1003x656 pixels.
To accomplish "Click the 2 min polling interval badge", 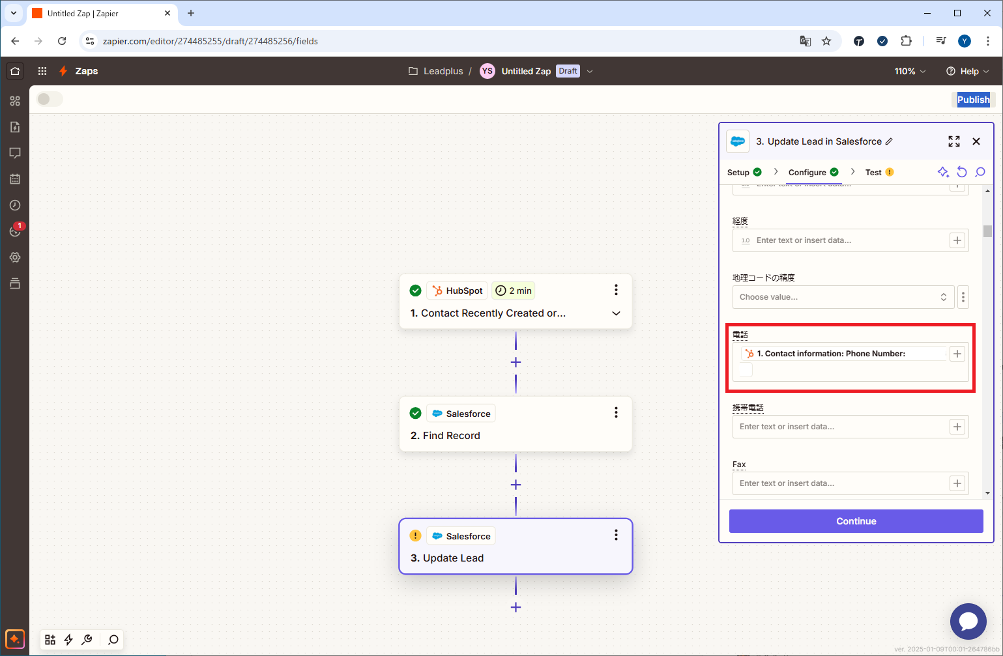I will (514, 291).
